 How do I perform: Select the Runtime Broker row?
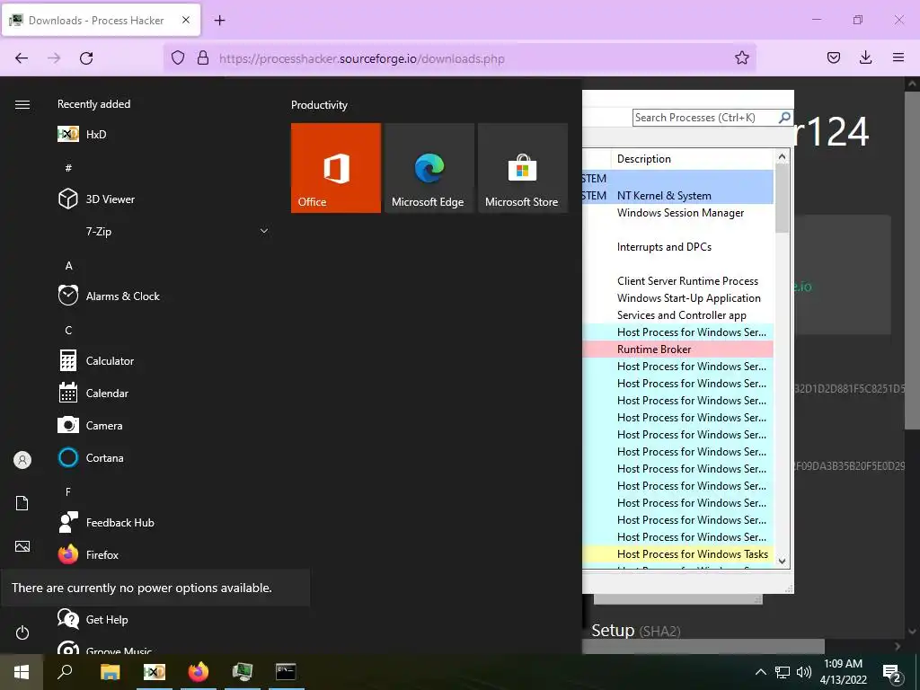pyautogui.click(x=677, y=349)
